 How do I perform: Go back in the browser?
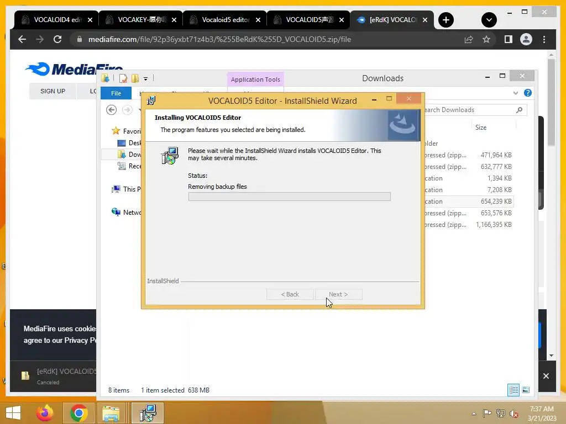click(x=22, y=39)
